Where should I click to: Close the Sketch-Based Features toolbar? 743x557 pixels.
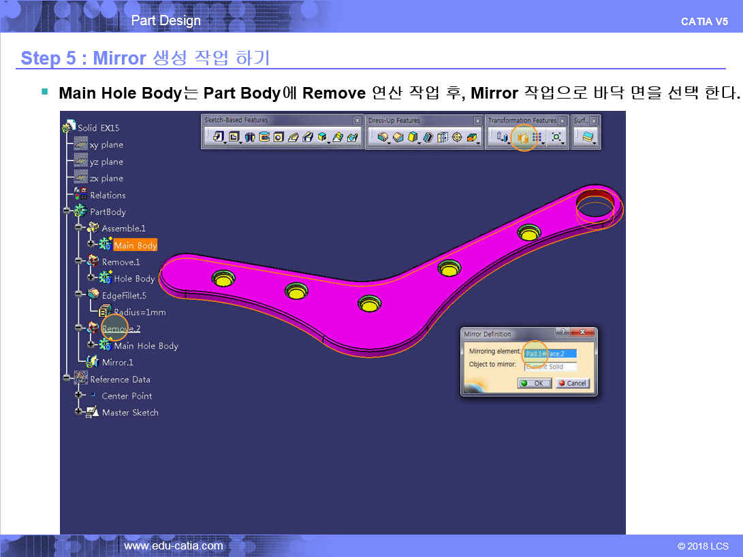pyautogui.click(x=357, y=120)
